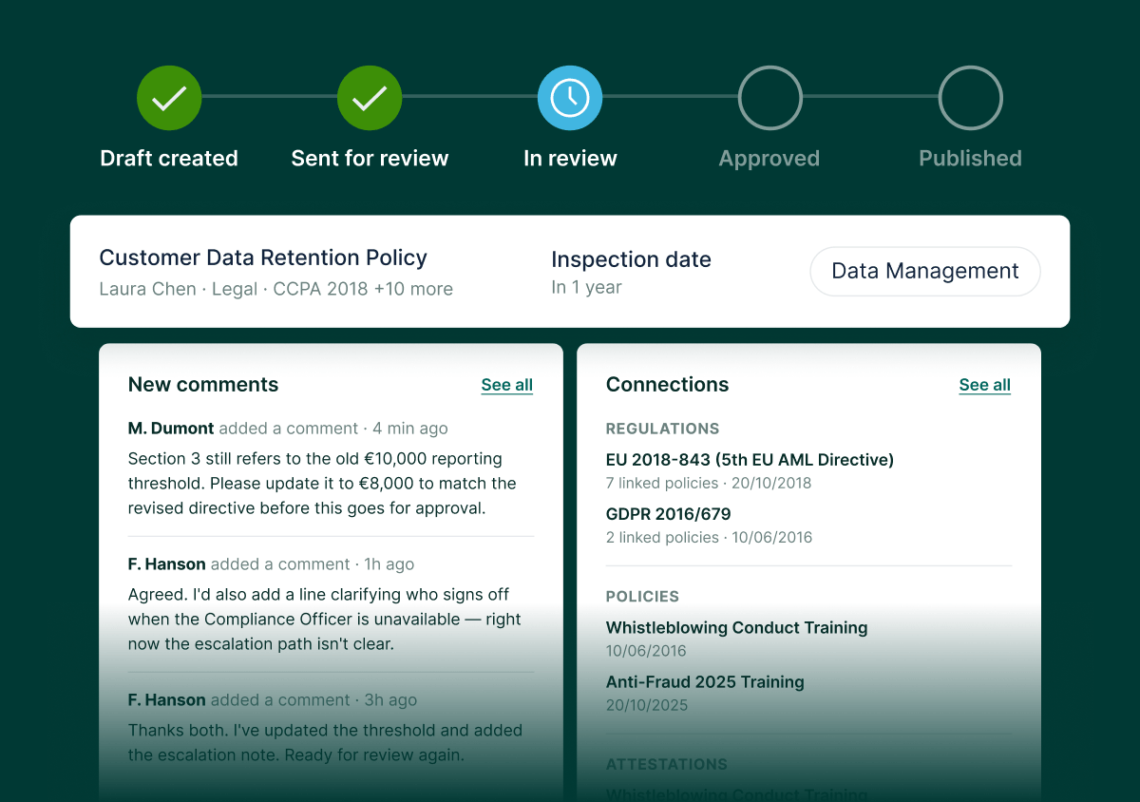Open See all in Connections panel

985,385
